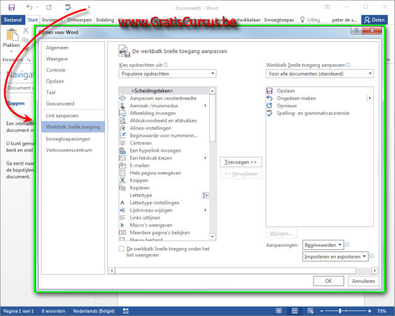
Task: Select Macro's weergeven command
Action: [x=164, y=225]
